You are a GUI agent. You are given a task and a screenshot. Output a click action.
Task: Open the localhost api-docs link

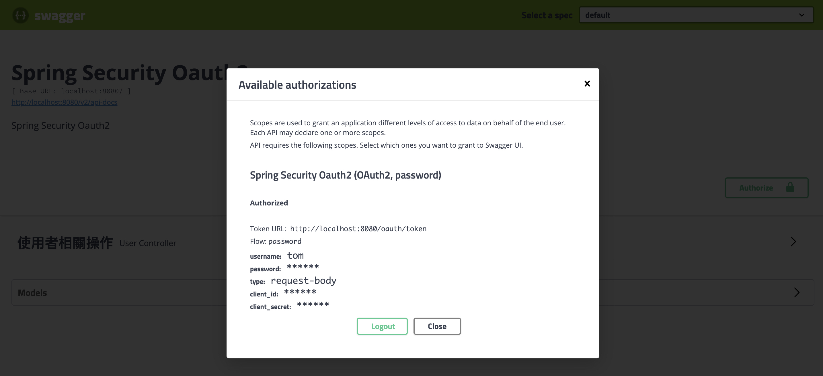[64, 102]
